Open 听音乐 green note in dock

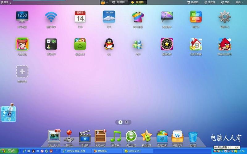pos(115,136)
